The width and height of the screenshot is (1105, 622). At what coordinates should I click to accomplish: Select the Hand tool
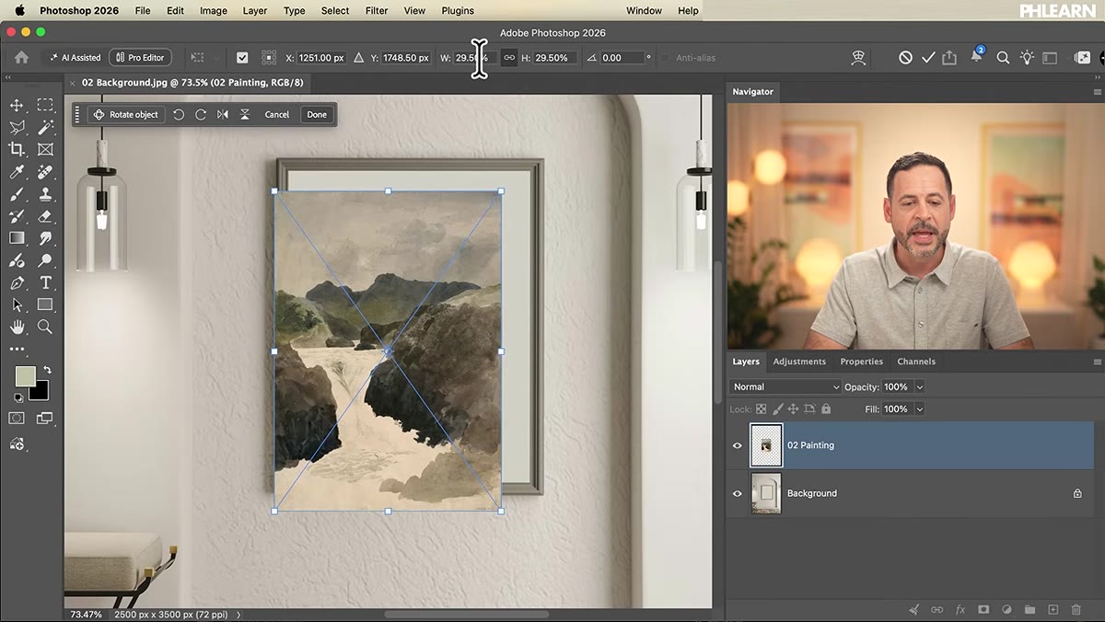(x=17, y=327)
